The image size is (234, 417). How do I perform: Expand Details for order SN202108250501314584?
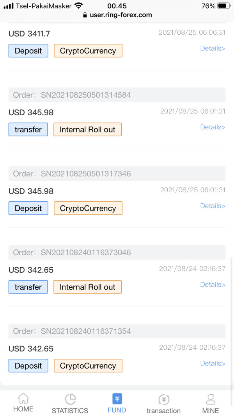tap(213, 127)
